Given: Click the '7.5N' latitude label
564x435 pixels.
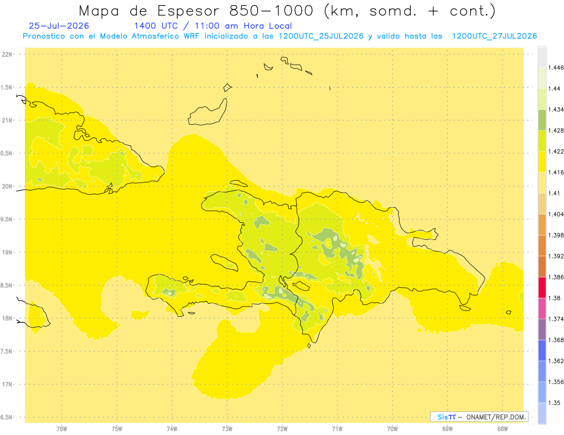Looking at the screenshot, I should point(7,351).
